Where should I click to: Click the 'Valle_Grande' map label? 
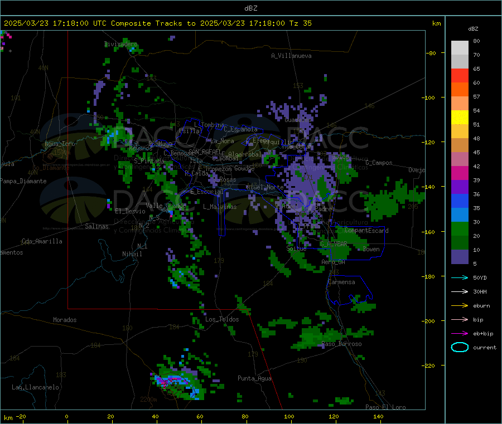(166, 206)
